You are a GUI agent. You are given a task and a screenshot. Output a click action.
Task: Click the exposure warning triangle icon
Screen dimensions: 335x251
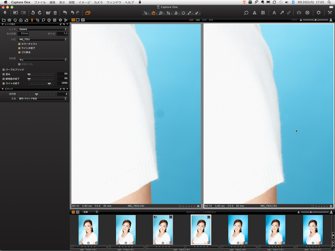pyautogui.click(x=255, y=13)
